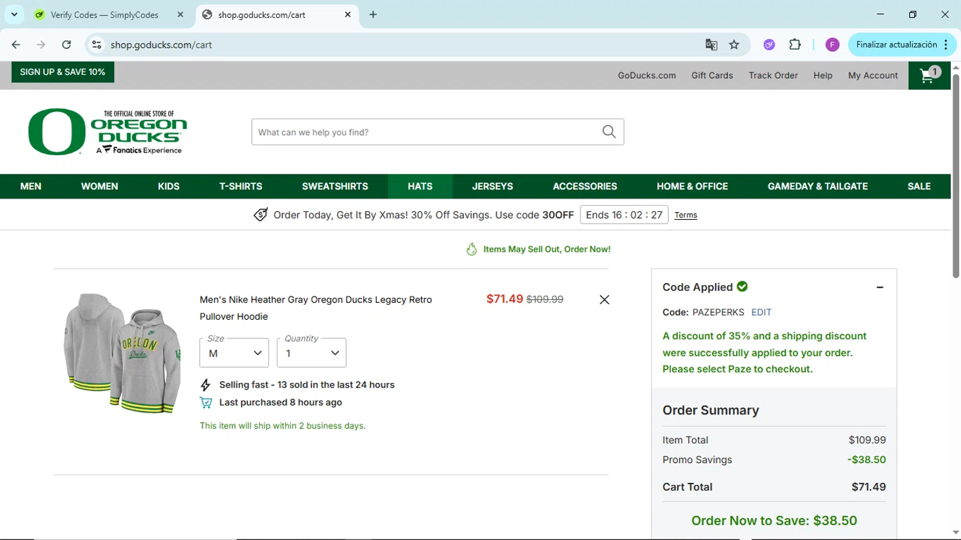Click the Order Now to Save text
The image size is (961, 540).
[x=774, y=521]
